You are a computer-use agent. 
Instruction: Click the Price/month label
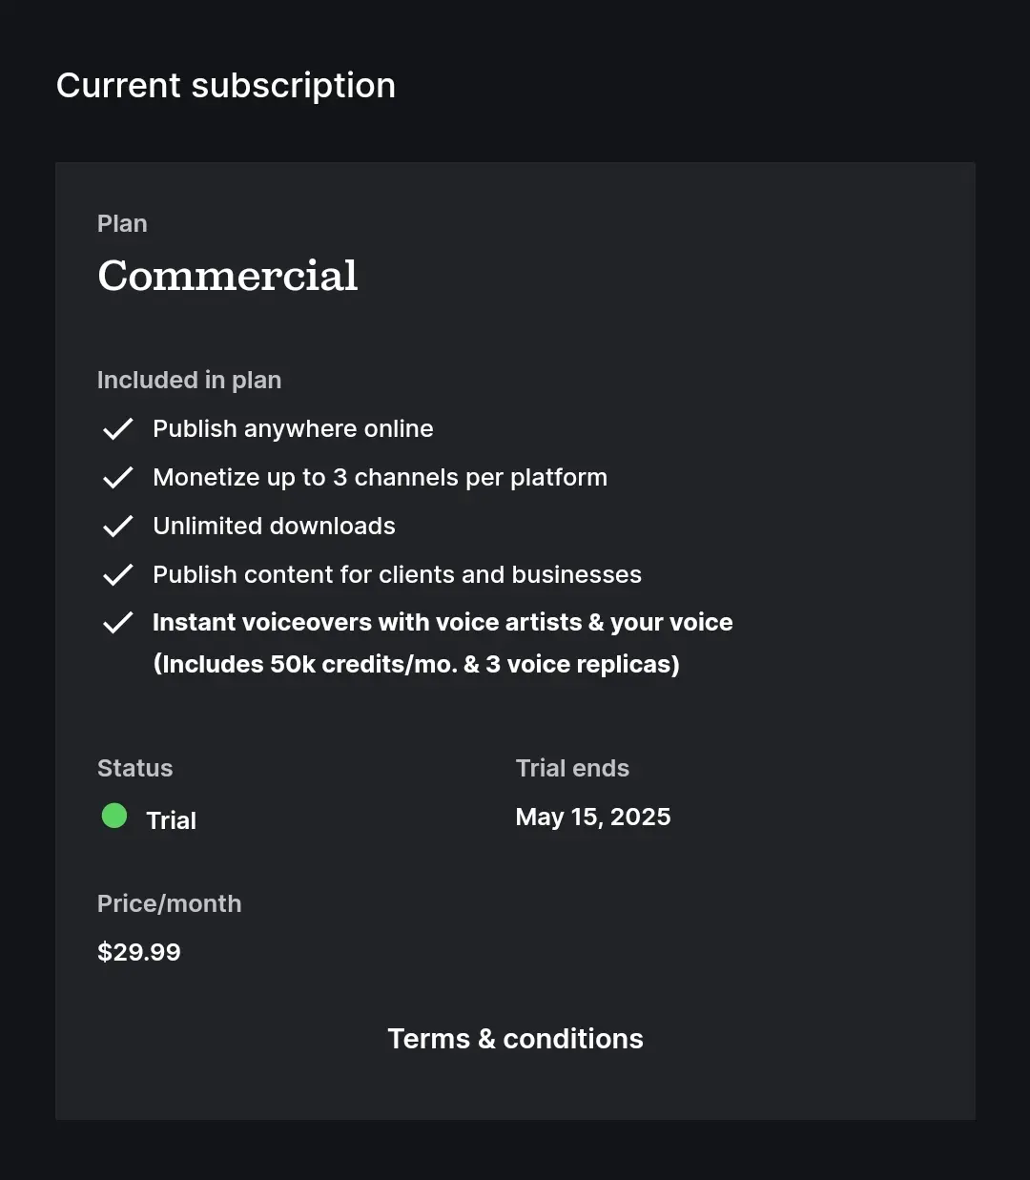point(169,904)
